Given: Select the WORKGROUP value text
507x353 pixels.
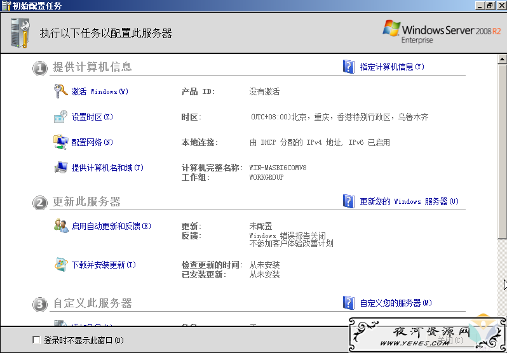Looking at the screenshot, I should 266,177.
